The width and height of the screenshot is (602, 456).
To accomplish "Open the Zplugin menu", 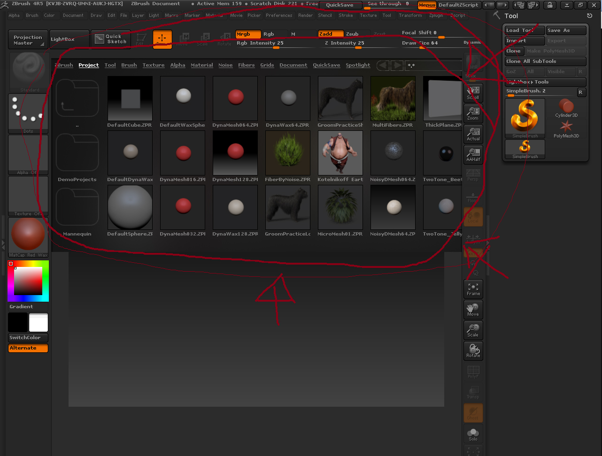I will click(x=436, y=15).
